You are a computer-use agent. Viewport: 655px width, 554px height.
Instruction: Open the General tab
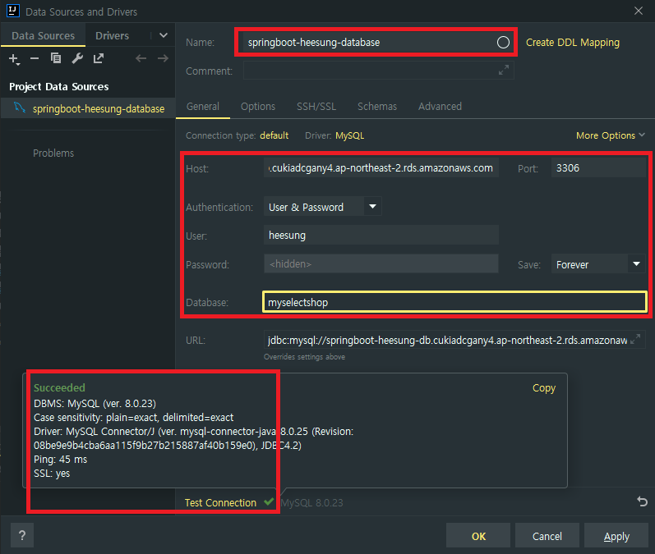tap(203, 107)
